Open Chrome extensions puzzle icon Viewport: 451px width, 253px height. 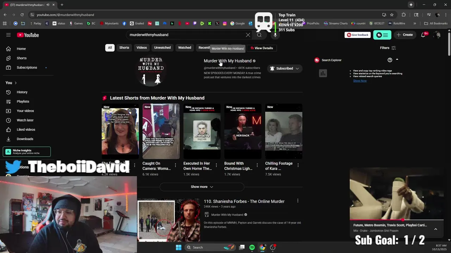[x=404, y=15]
